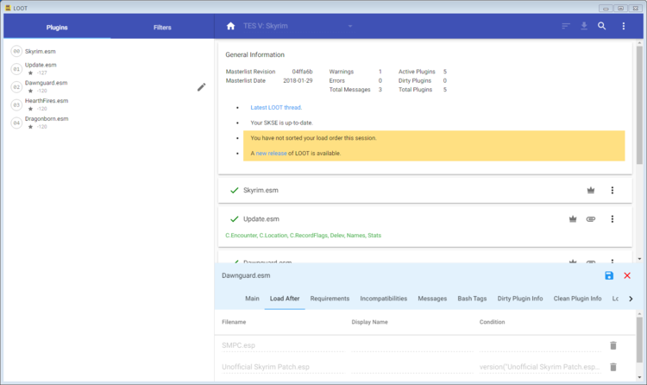Viewport: 647px width, 385px height.
Task: Click Dawnguard.esm editor panel title
Action: pos(246,275)
